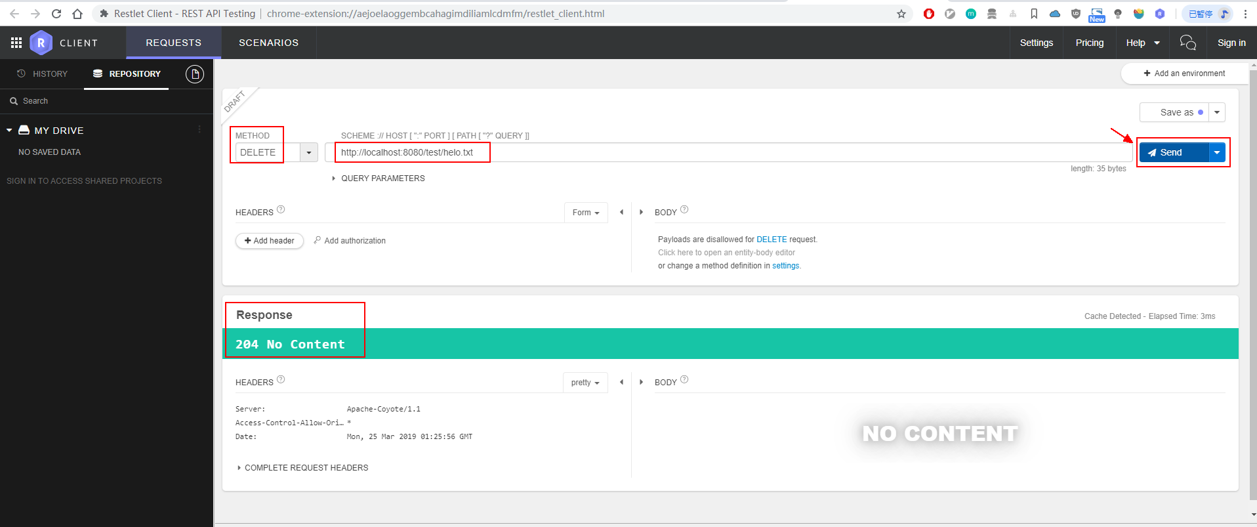Collapse response headers panel left arrow
Screen dimensions: 1257x527
pyautogui.click(x=621, y=382)
